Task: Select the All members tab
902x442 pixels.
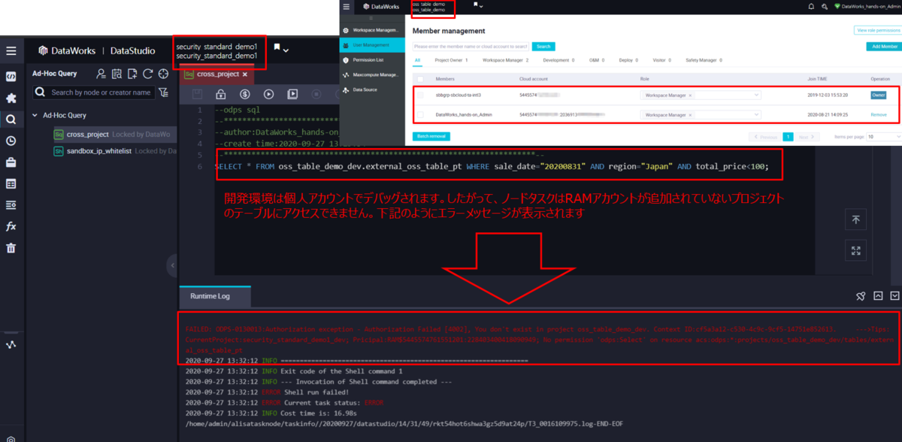Action: tap(417, 60)
